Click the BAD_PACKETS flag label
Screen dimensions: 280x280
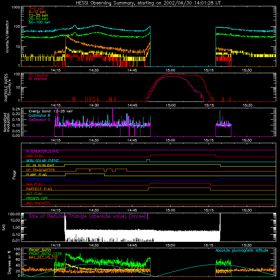pos(38,203)
